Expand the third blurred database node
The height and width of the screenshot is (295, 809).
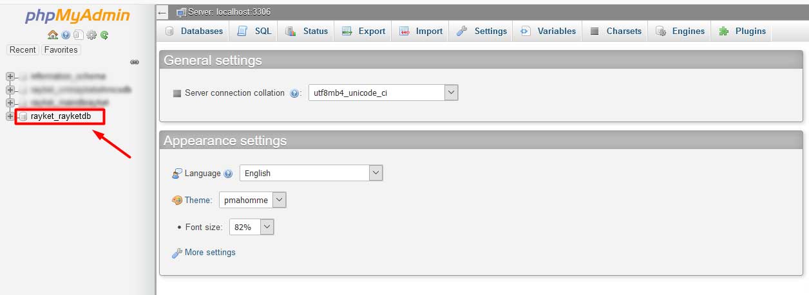(x=10, y=103)
